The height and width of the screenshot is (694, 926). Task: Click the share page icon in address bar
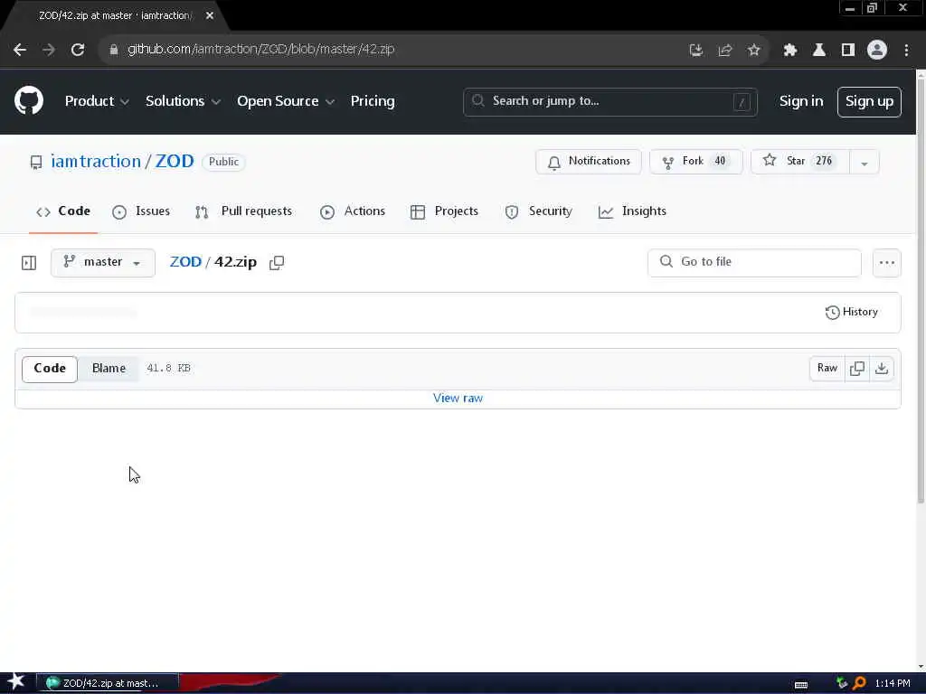coord(724,50)
